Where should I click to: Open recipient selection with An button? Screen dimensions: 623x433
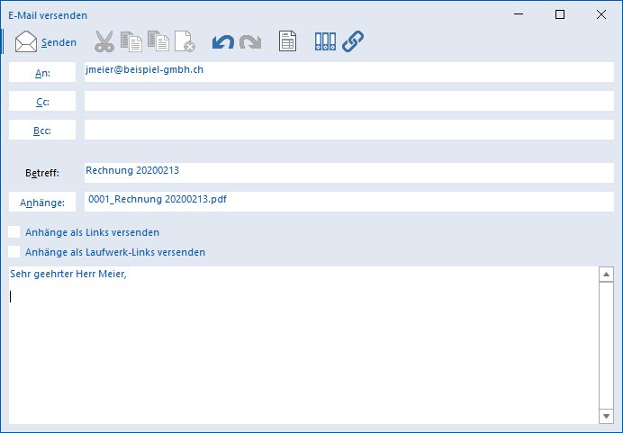[42, 72]
